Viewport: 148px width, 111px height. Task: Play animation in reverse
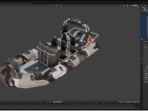(x=57, y=102)
